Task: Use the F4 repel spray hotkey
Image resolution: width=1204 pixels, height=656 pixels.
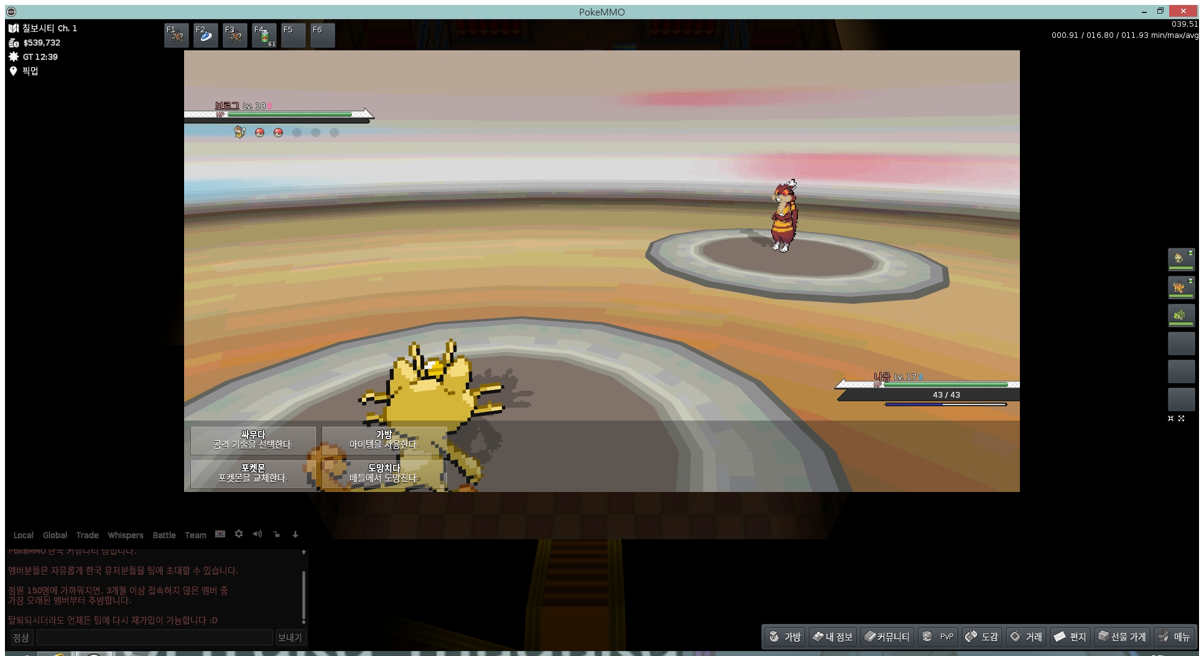Action: [x=264, y=35]
